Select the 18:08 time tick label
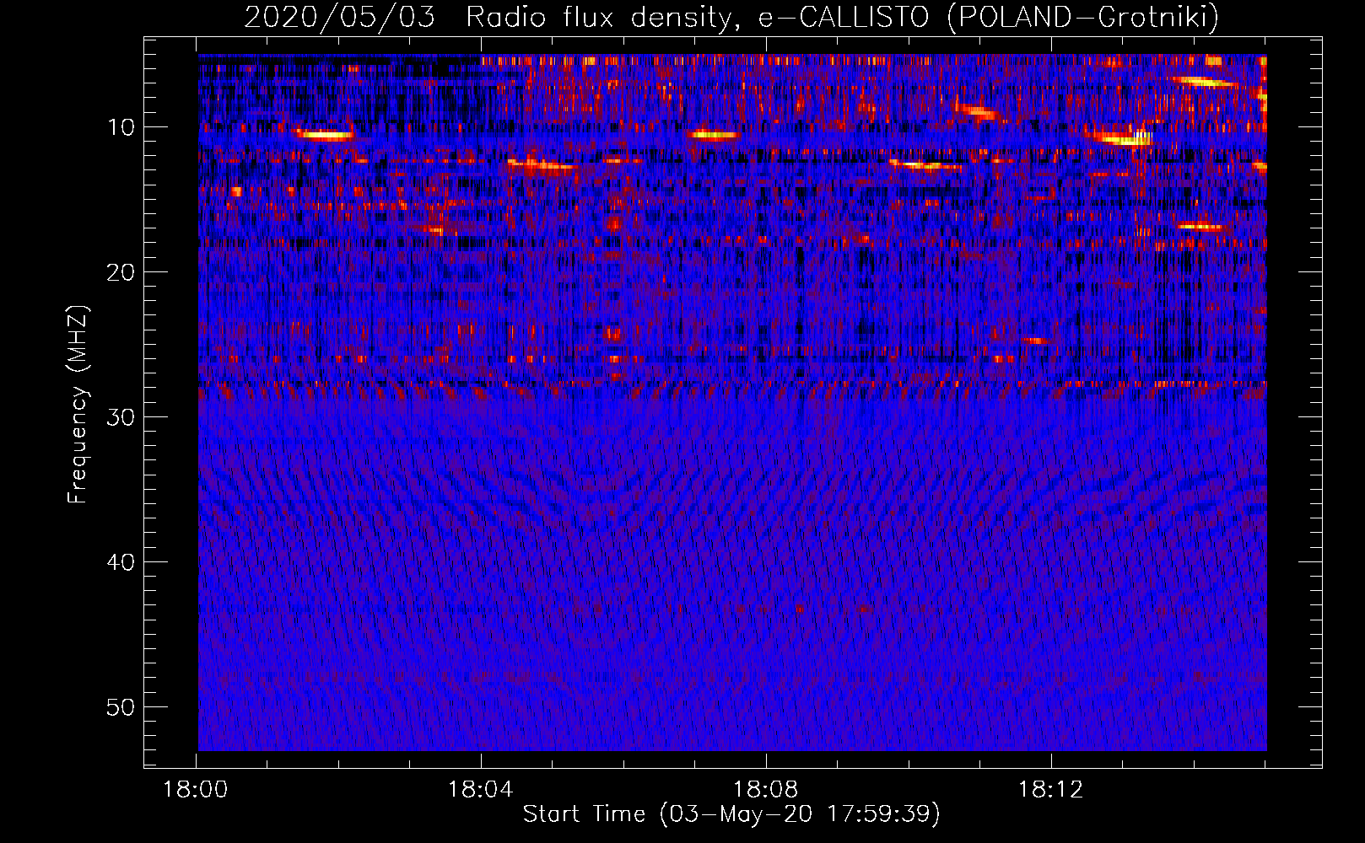This screenshot has height=843, width=1365. (766, 790)
